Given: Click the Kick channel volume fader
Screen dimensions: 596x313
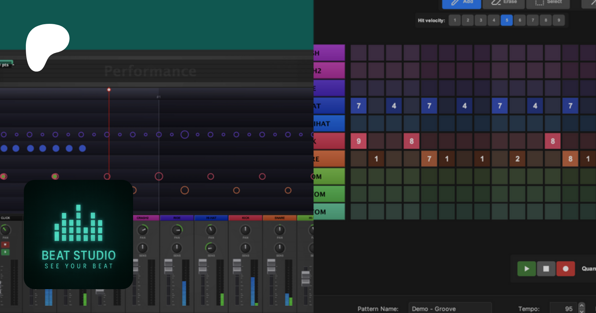Looking at the screenshot, I should click(237, 266).
